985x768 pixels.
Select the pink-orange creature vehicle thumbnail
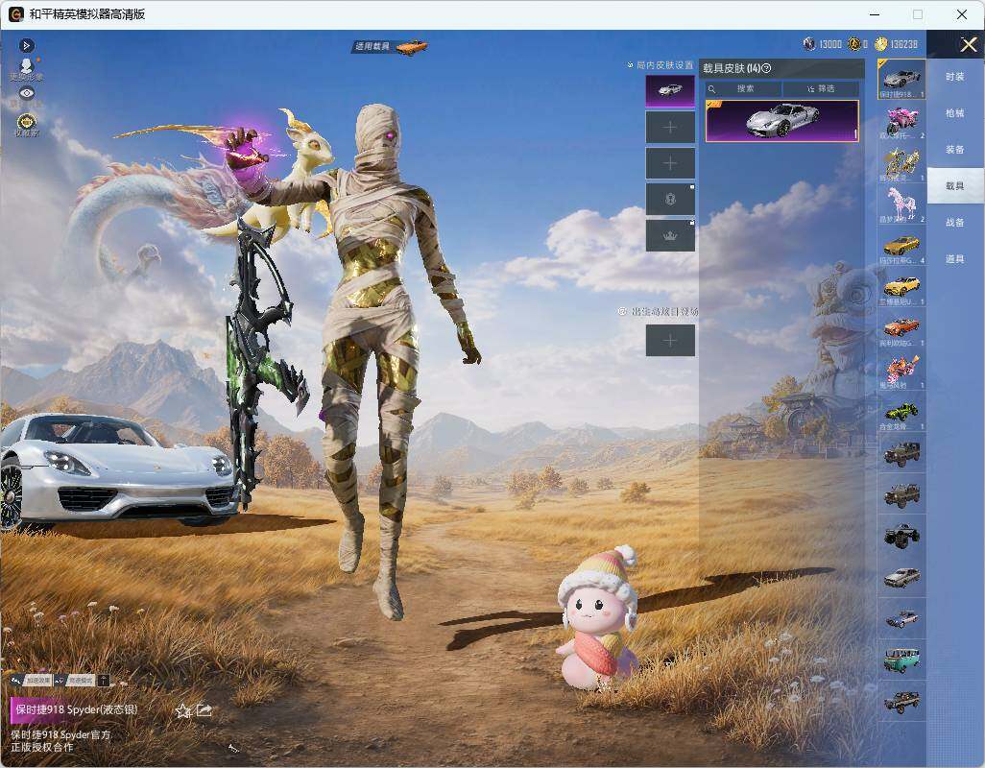[901, 370]
